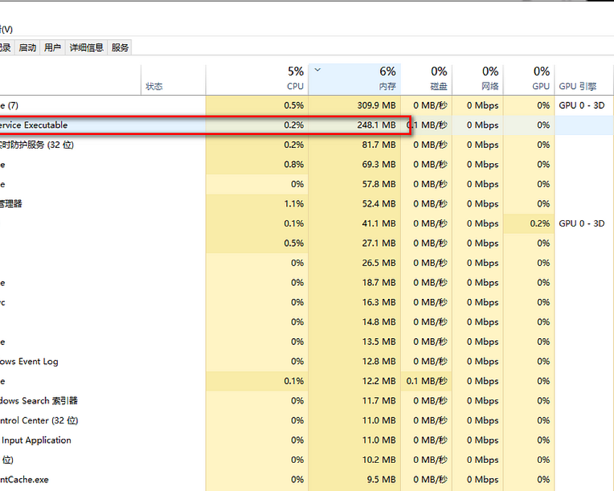Select the Input Application process row

[x=36, y=440]
